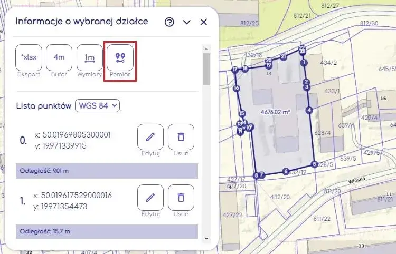
Task: Edit point 1 coordinates
Action: (150, 198)
